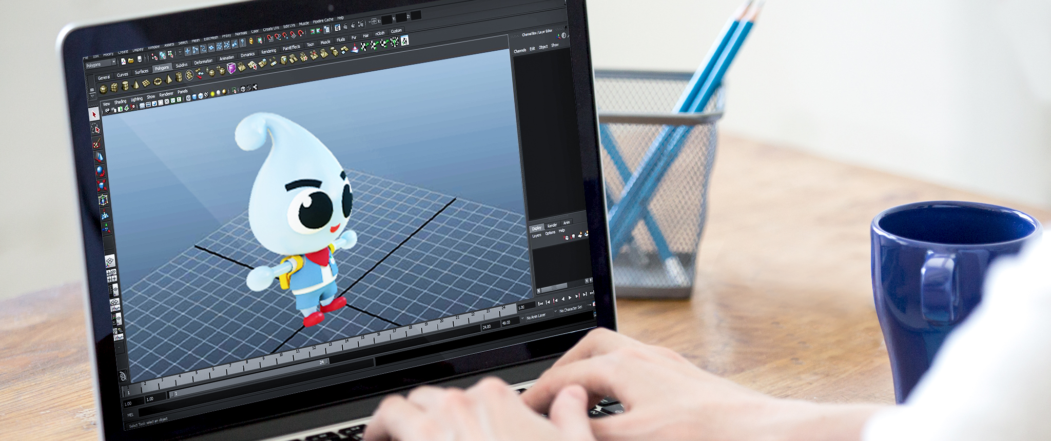Screen dimensions: 1051x441
Task: Select the Universal Manipulator tool
Action: click(x=104, y=199)
